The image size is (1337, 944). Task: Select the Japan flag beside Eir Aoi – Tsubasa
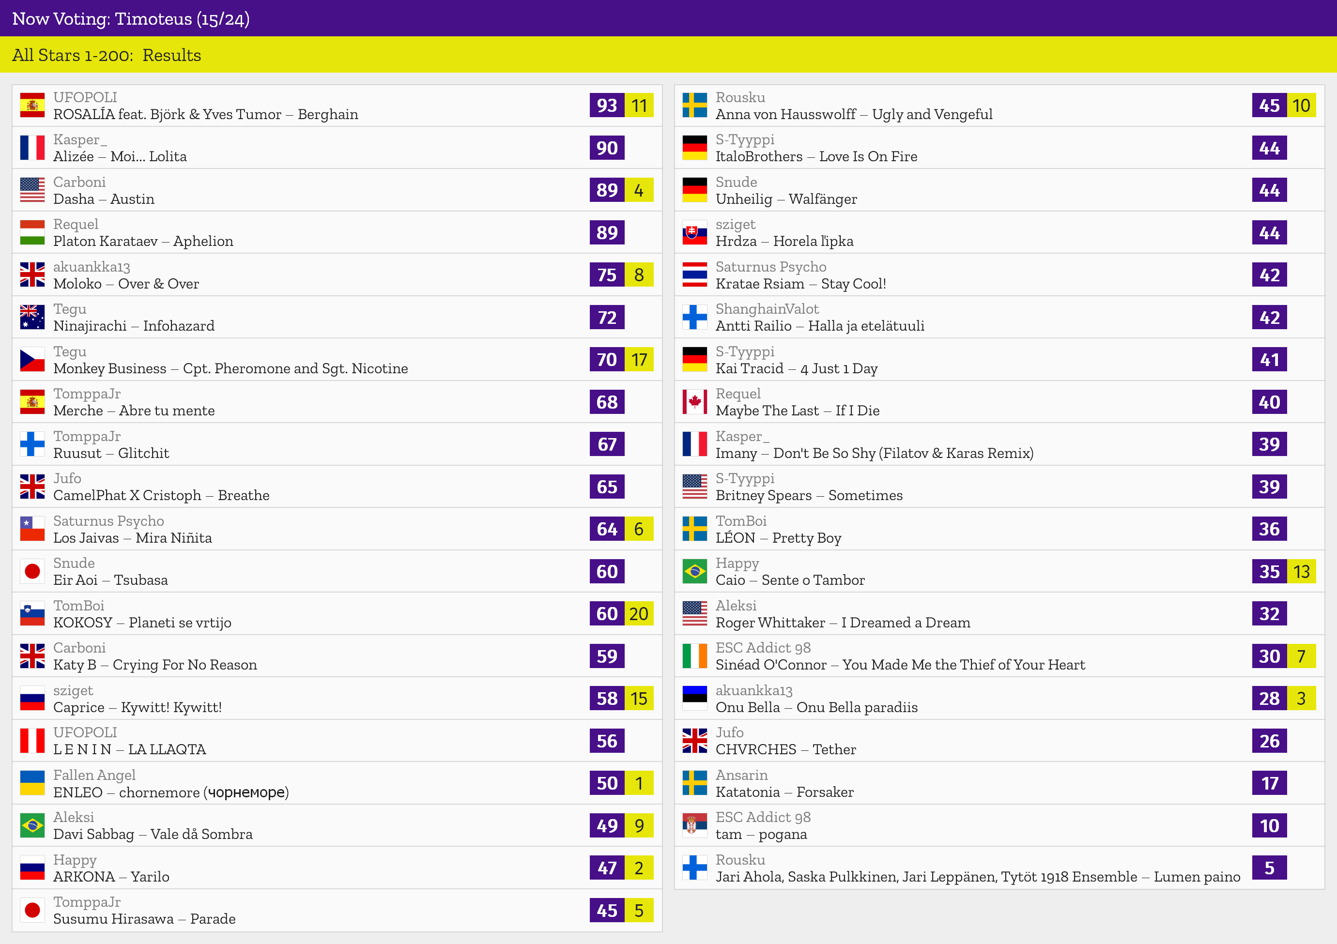32,571
